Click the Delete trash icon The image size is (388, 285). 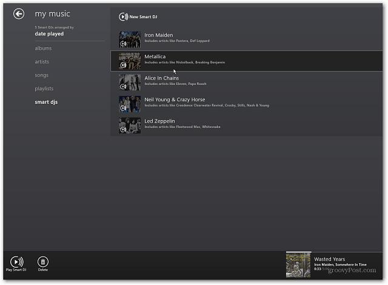pos(43,261)
